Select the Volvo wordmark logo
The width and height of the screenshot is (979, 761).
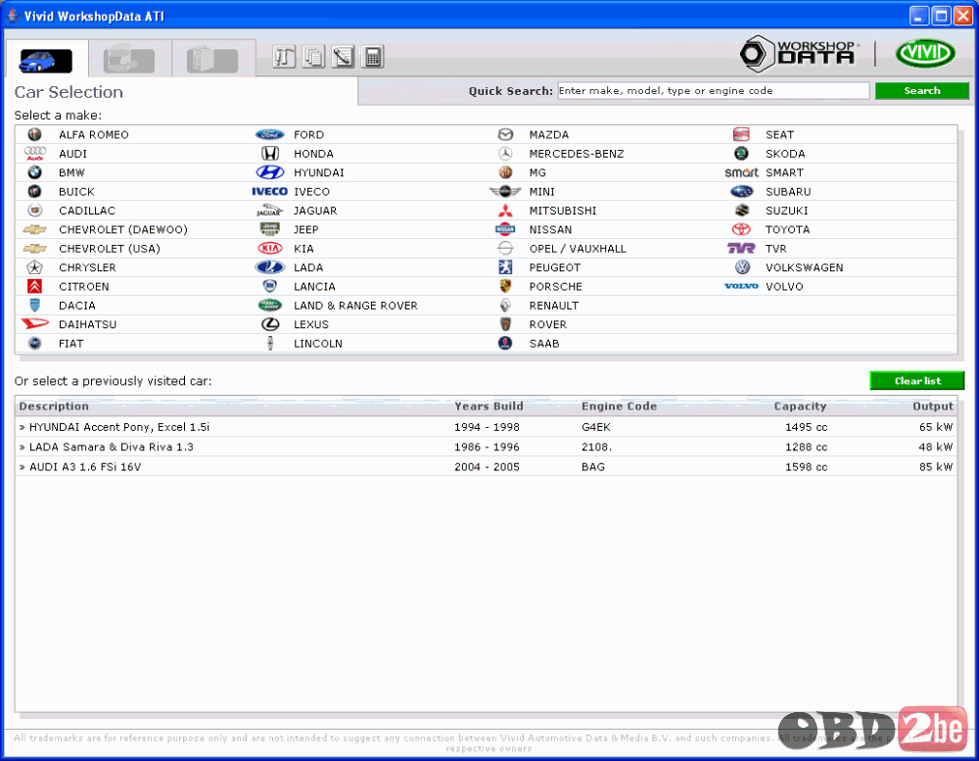741,286
